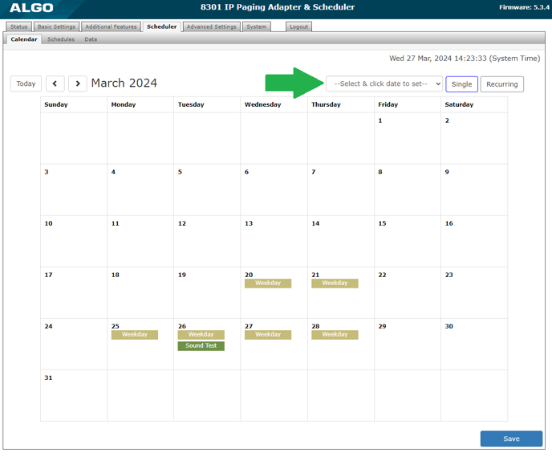Select the Sound Test event on March 26
Viewport: 552px width, 457px height.
click(201, 346)
